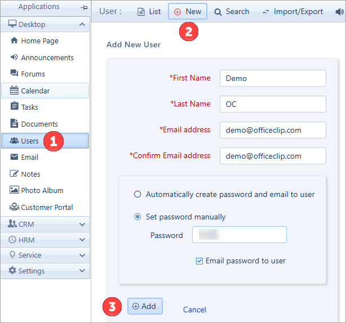Select automatically create password option

click(x=137, y=195)
